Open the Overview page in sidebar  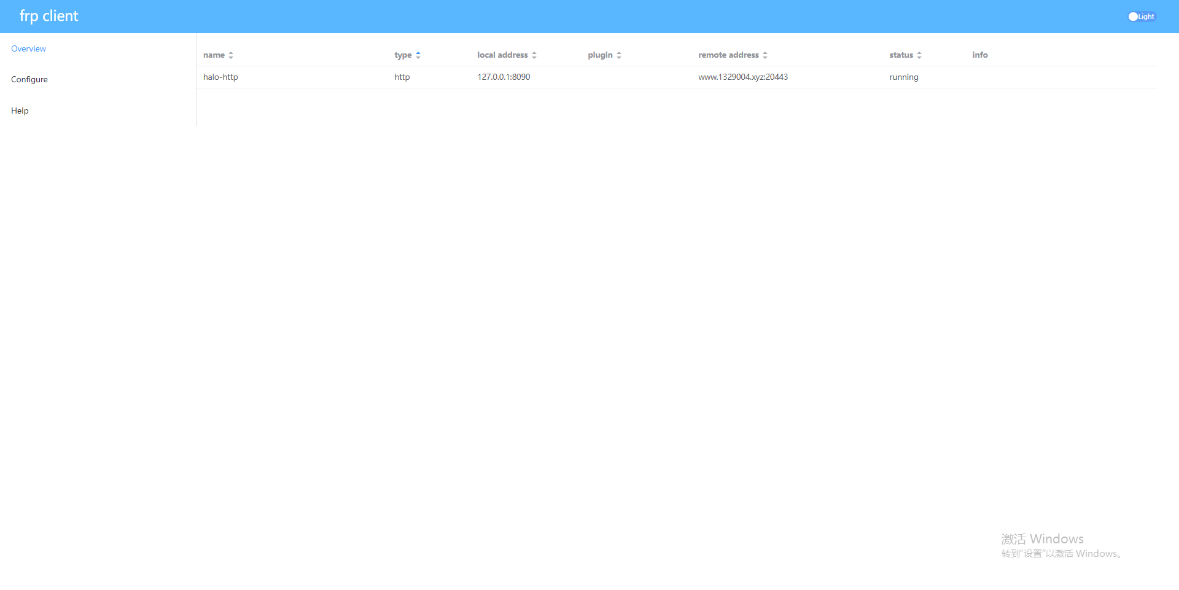28,49
